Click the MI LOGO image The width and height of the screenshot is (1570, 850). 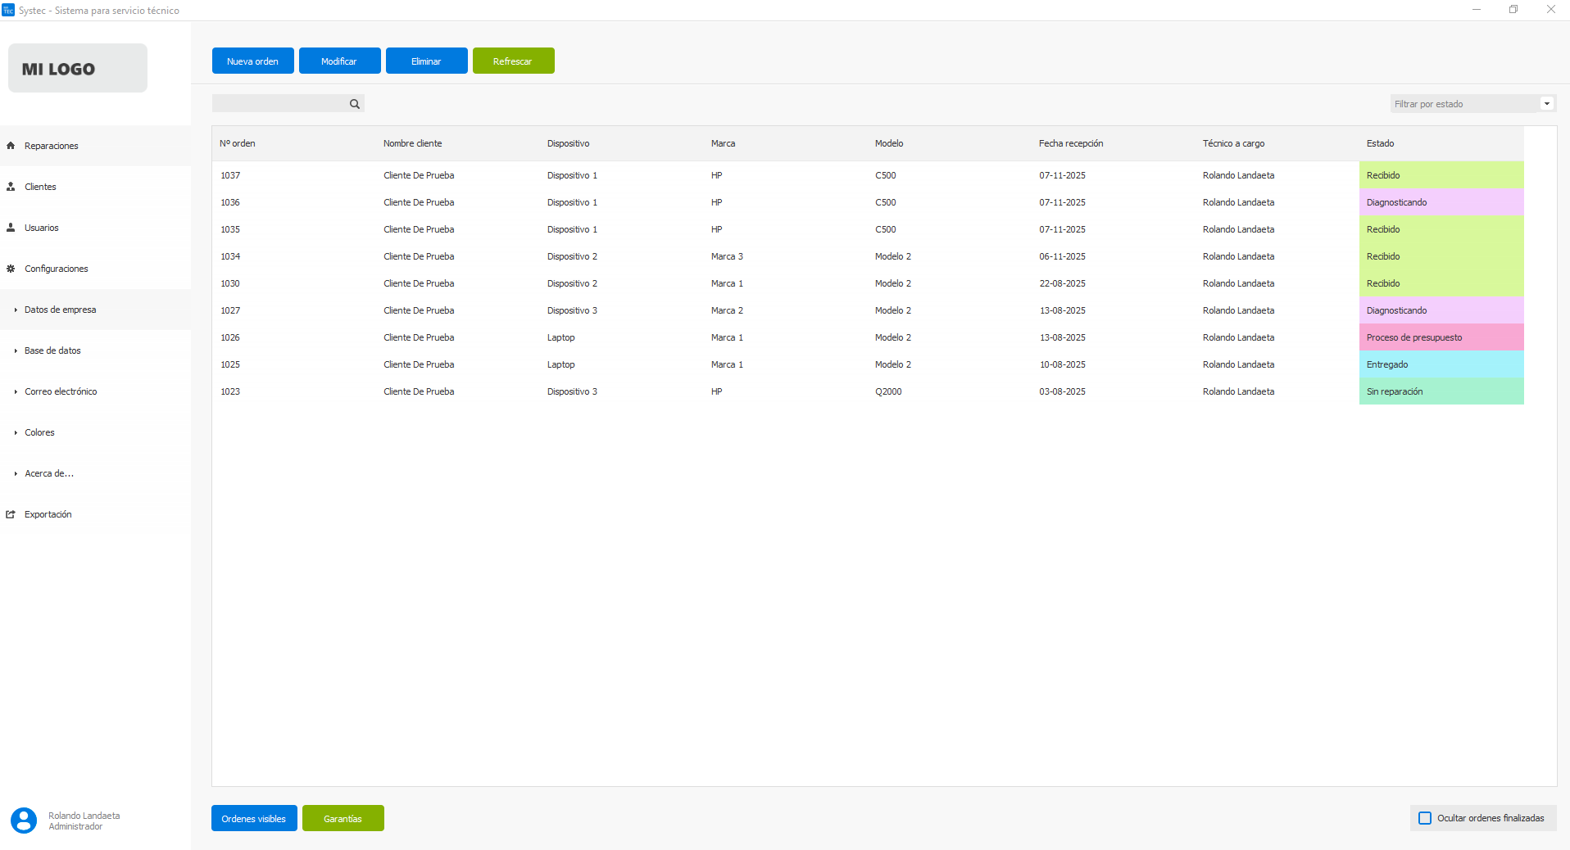tap(78, 69)
